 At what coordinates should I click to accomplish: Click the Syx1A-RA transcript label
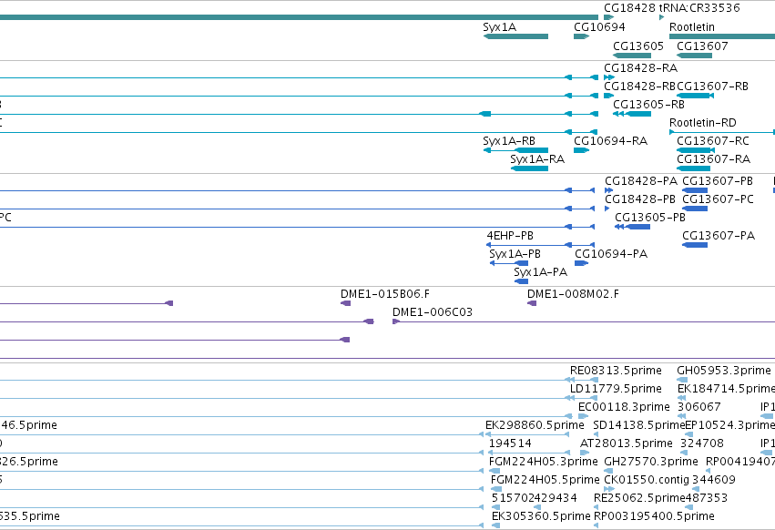[536, 159]
